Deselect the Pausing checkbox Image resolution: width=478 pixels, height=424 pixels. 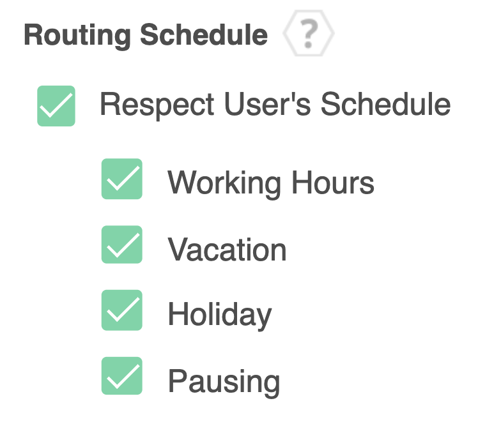tap(121, 376)
